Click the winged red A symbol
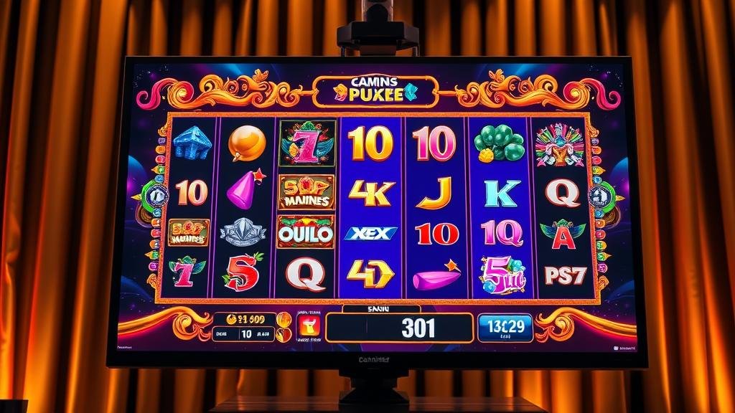The image size is (735, 413). tap(563, 234)
